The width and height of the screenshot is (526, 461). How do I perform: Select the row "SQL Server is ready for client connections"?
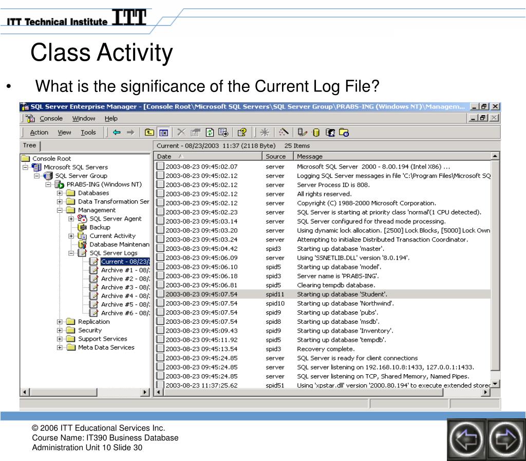tap(323, 358)
